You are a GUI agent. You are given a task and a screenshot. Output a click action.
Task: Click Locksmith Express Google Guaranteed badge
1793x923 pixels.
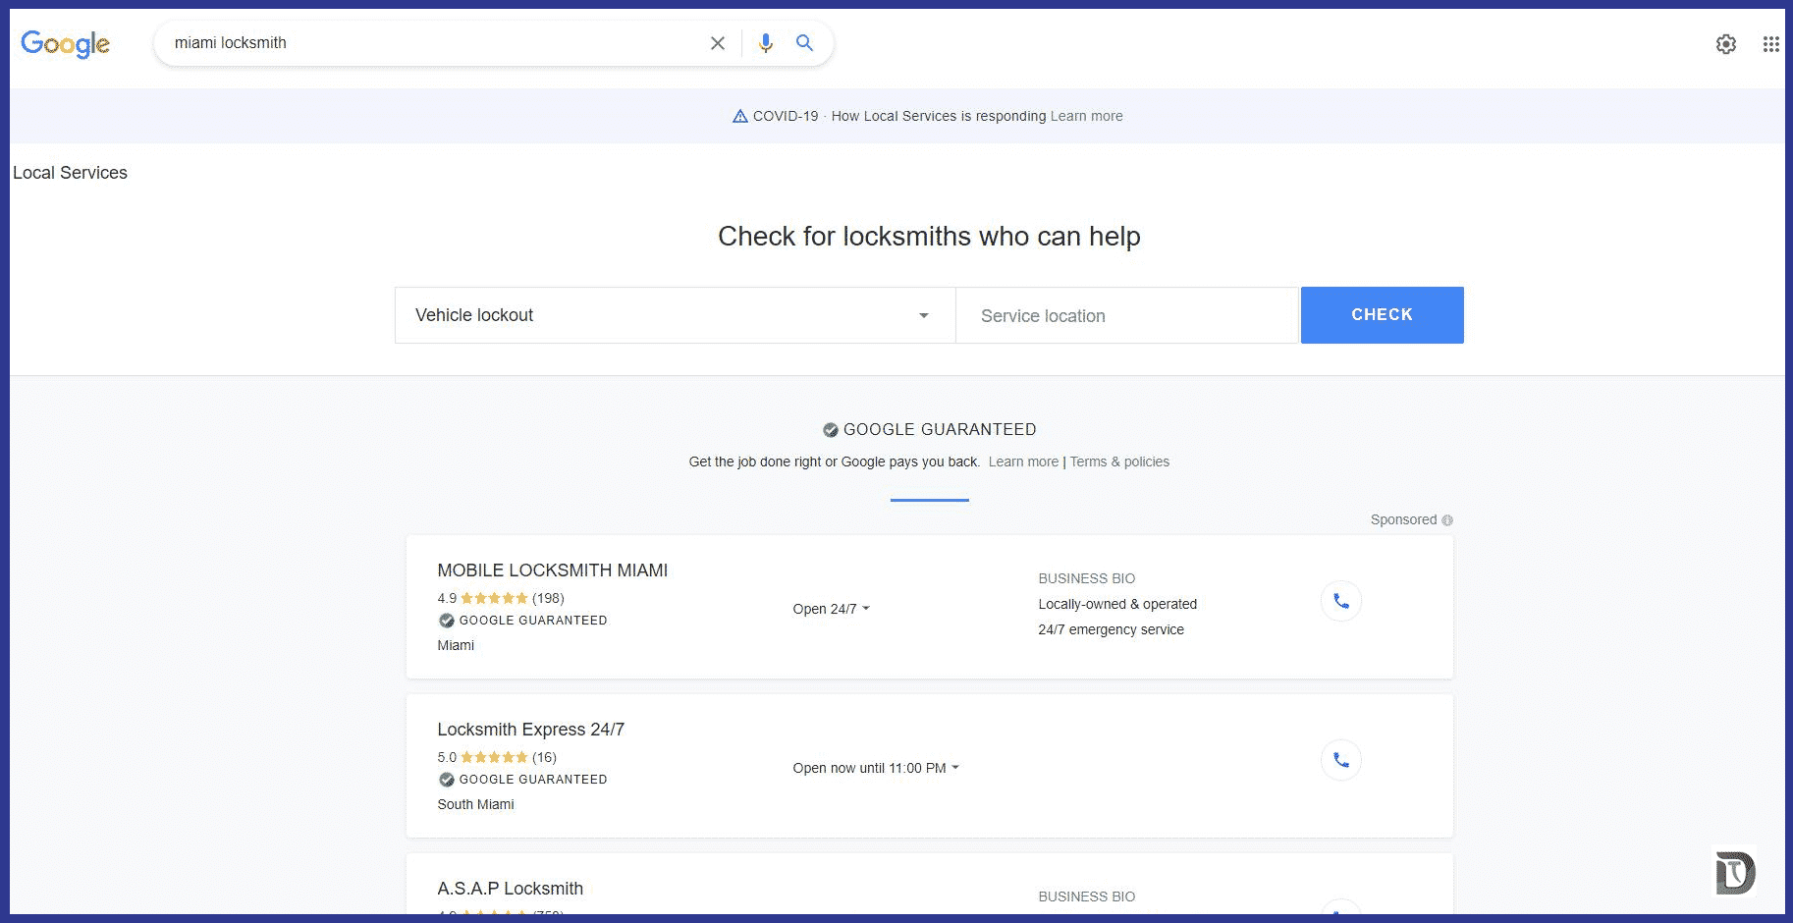[522, 780]
